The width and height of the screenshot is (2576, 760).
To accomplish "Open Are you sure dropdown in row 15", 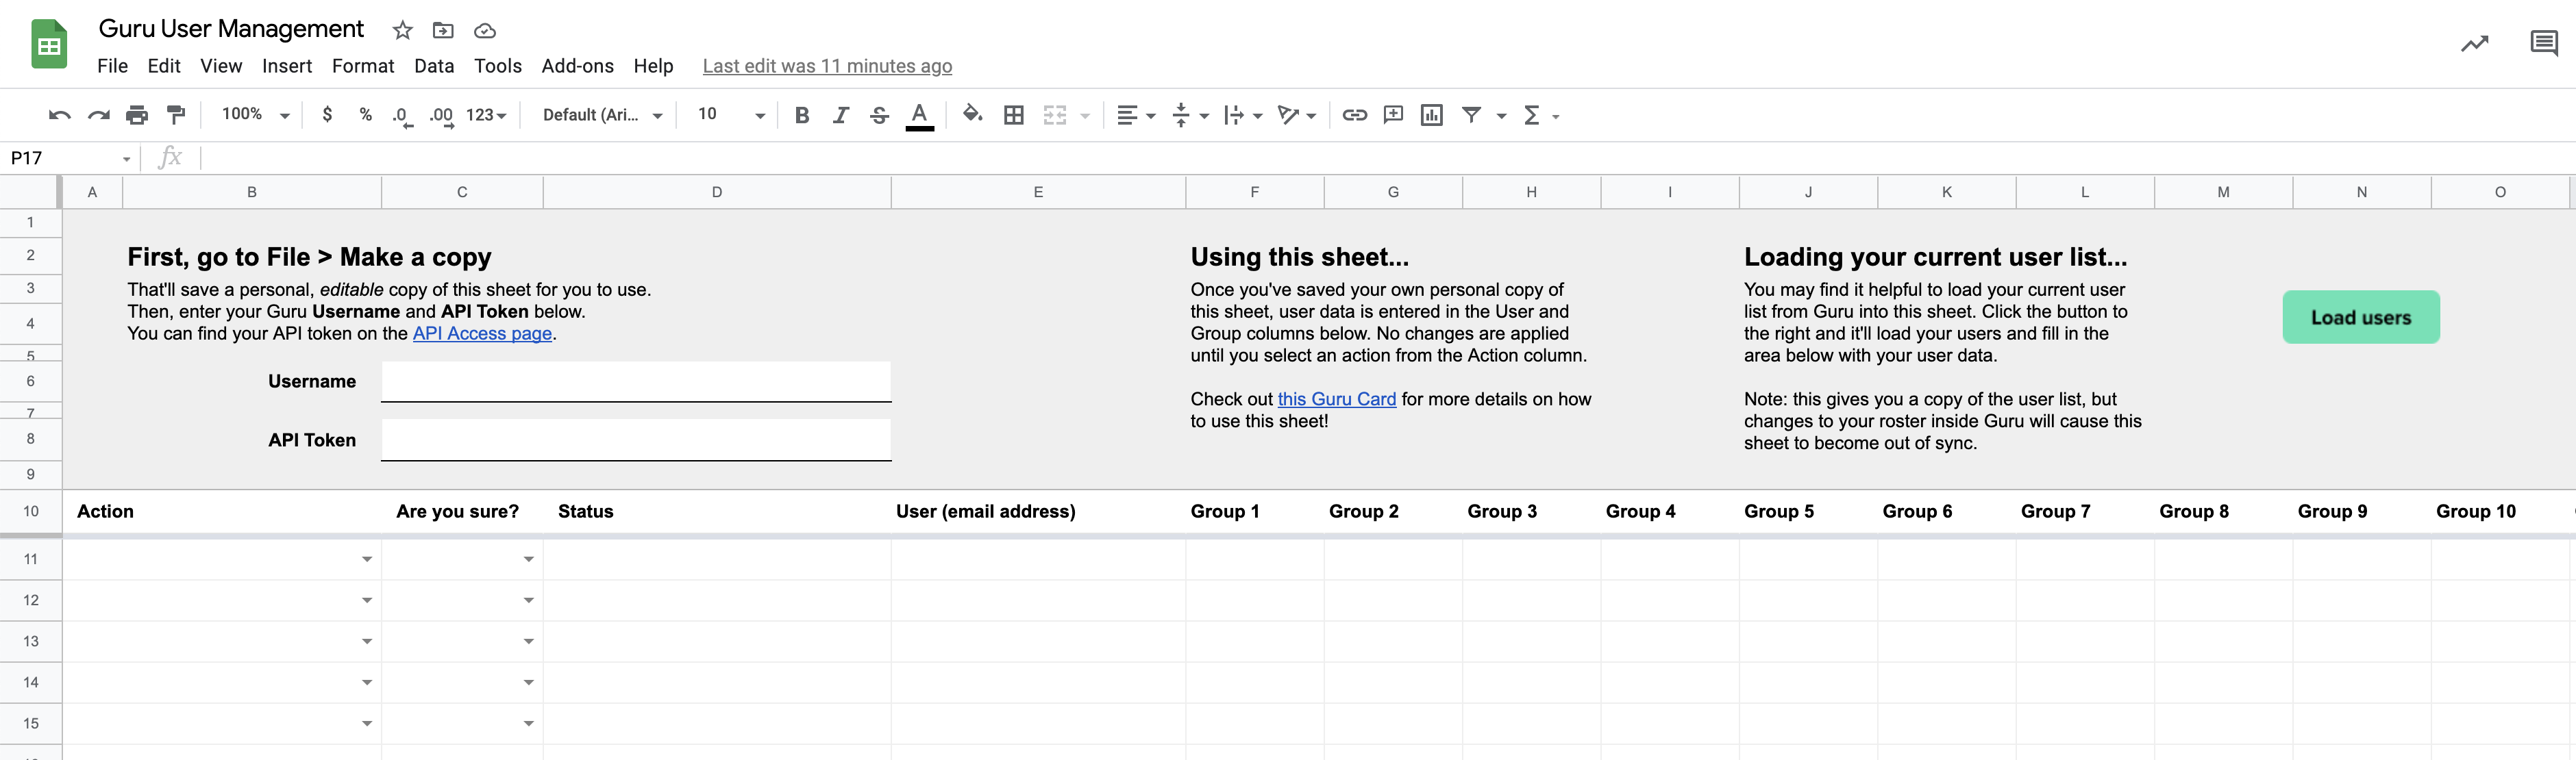I will [x=528, y=723].
